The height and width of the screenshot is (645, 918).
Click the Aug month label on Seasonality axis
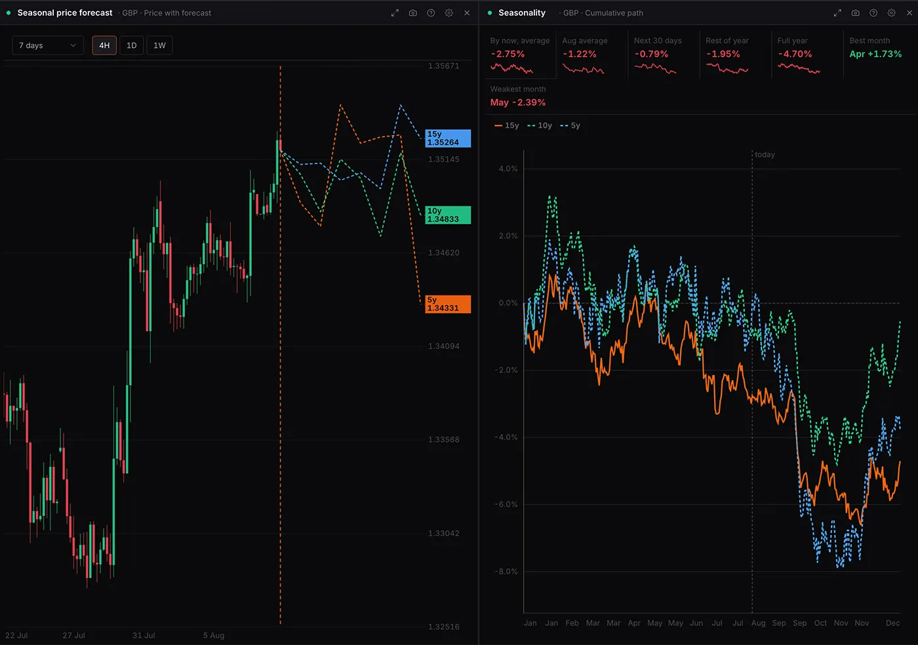759,623
